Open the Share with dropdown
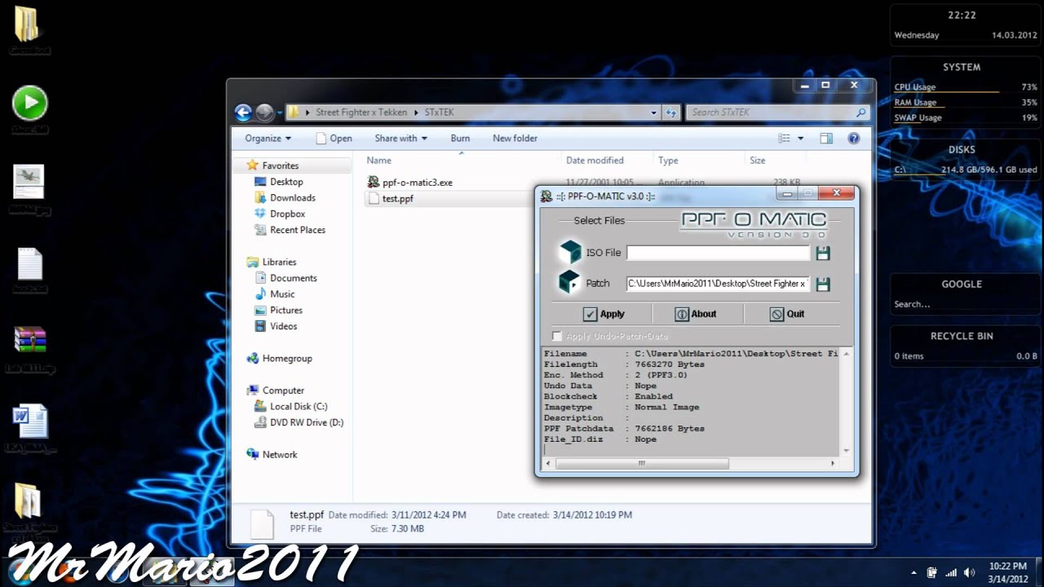This screenshot has height=587, width=1044. [x=401, y=139]
